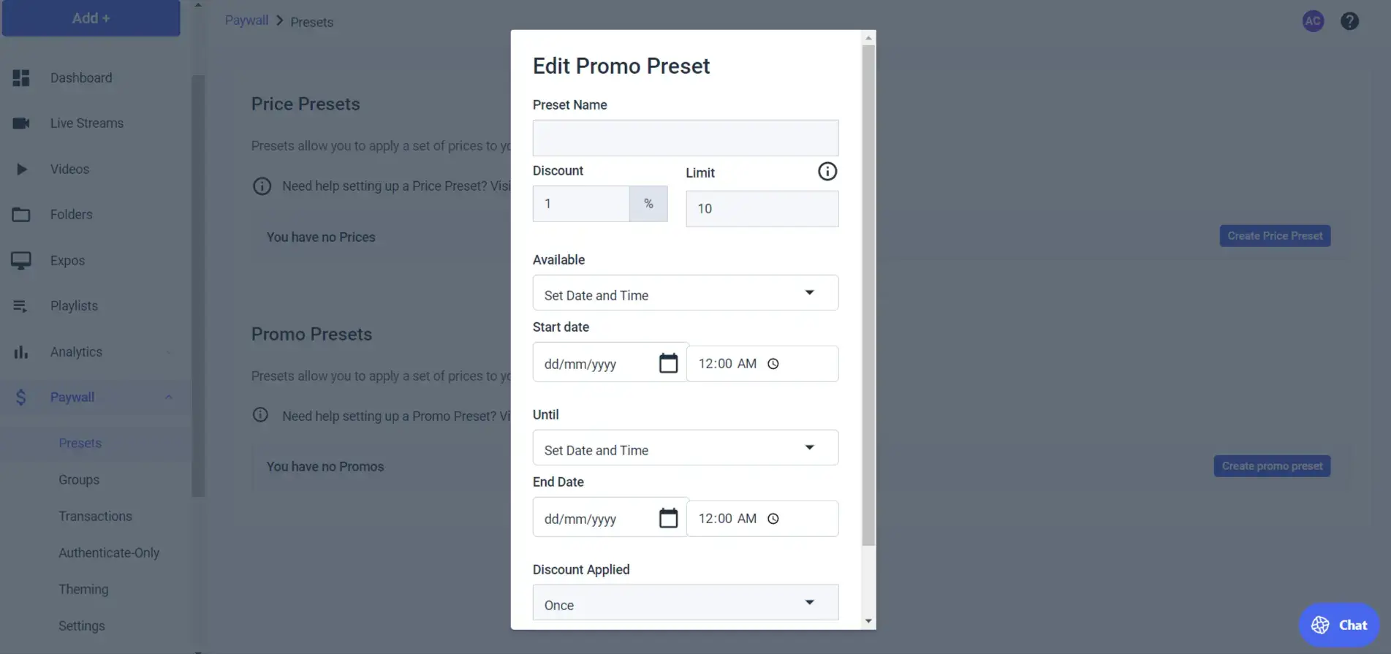Click the Paywall dollar sign icon
This screenshot has width=1391, height=654.
[x=20, y=397]
